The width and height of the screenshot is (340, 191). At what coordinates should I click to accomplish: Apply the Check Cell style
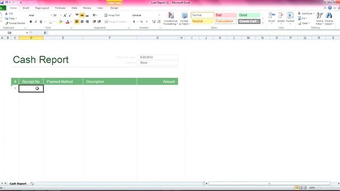click(249, 21)
